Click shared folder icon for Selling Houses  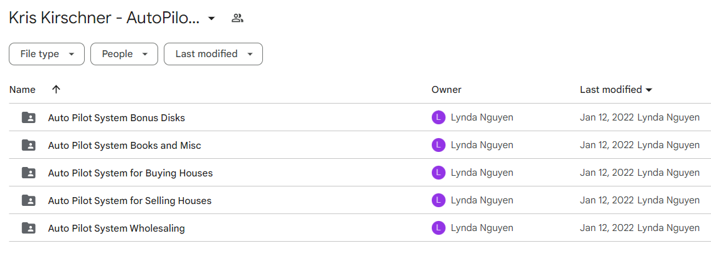pyautogui.click(x=29, y=200)
